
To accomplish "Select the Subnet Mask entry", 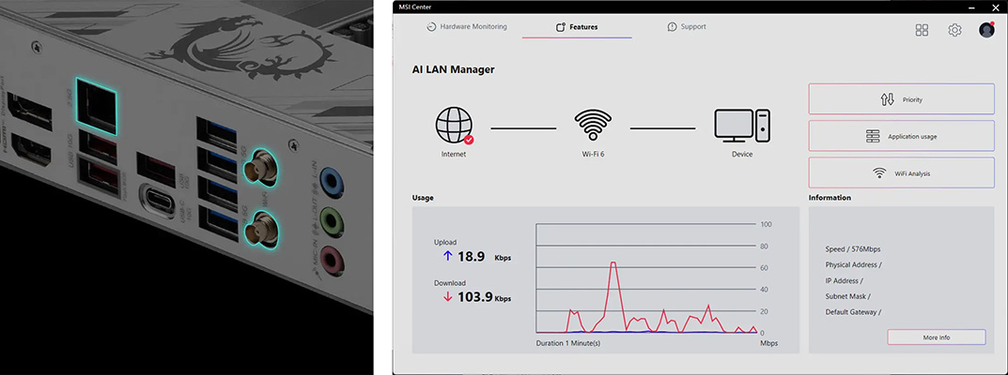I will click(848, 296).
